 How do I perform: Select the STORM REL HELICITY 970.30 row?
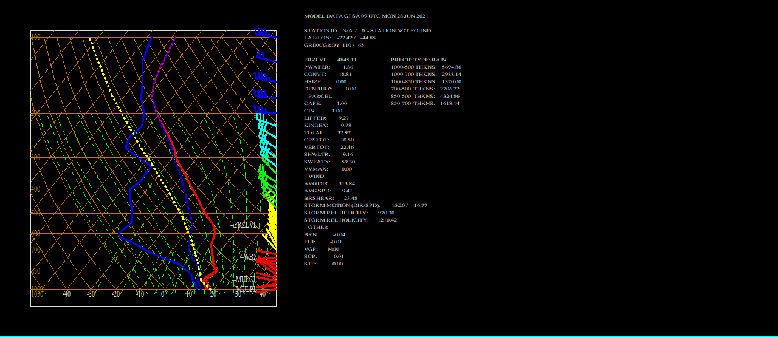click(x=349, y=213)
